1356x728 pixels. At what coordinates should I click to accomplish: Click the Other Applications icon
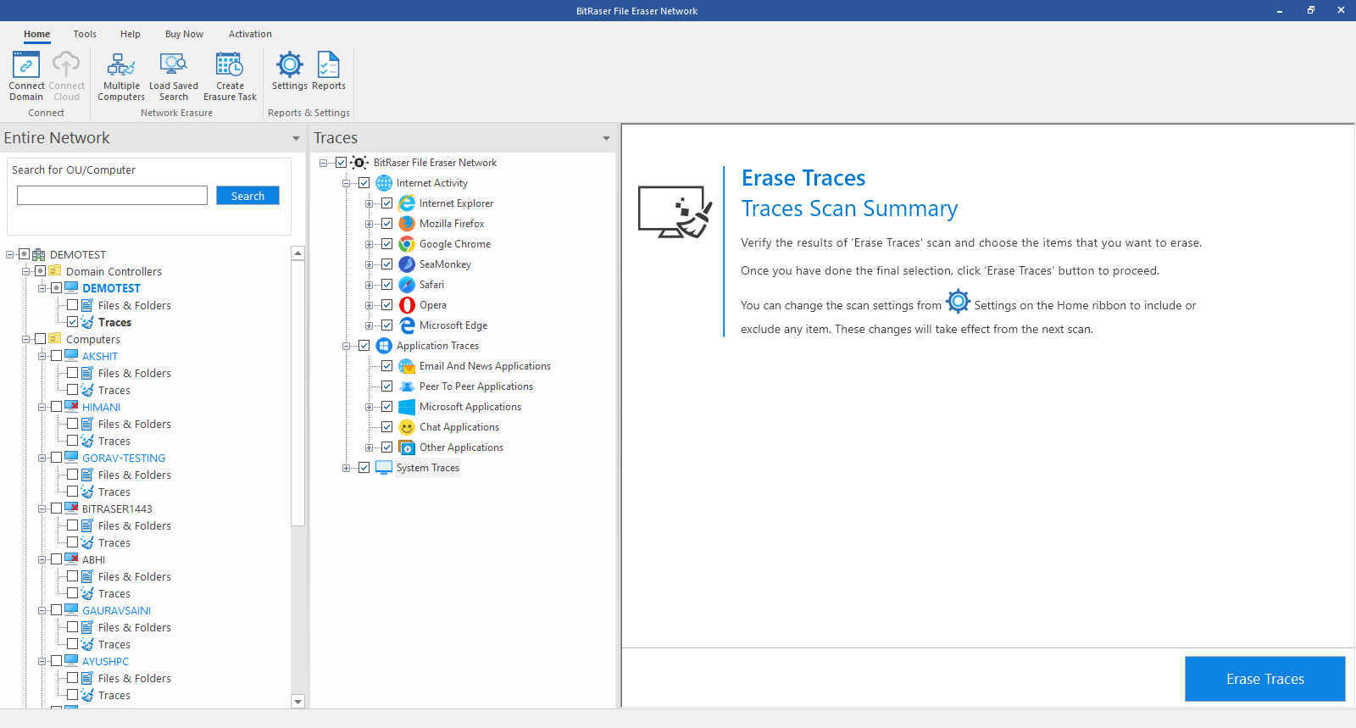point(407,447)
